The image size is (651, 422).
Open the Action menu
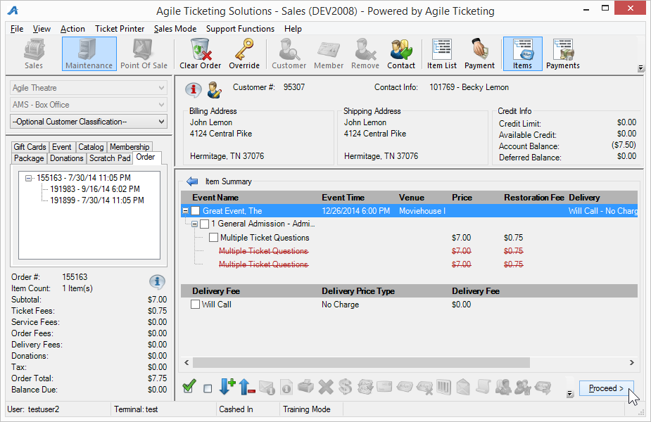point(72,29)
